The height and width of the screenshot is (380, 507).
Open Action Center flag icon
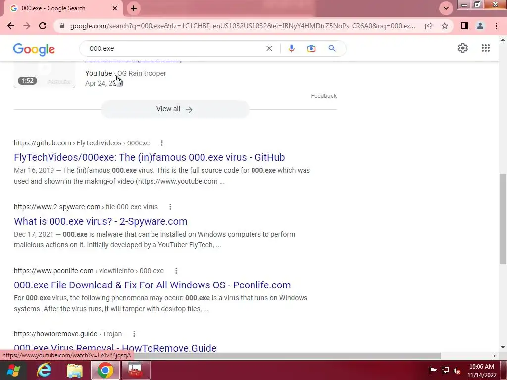433,370
